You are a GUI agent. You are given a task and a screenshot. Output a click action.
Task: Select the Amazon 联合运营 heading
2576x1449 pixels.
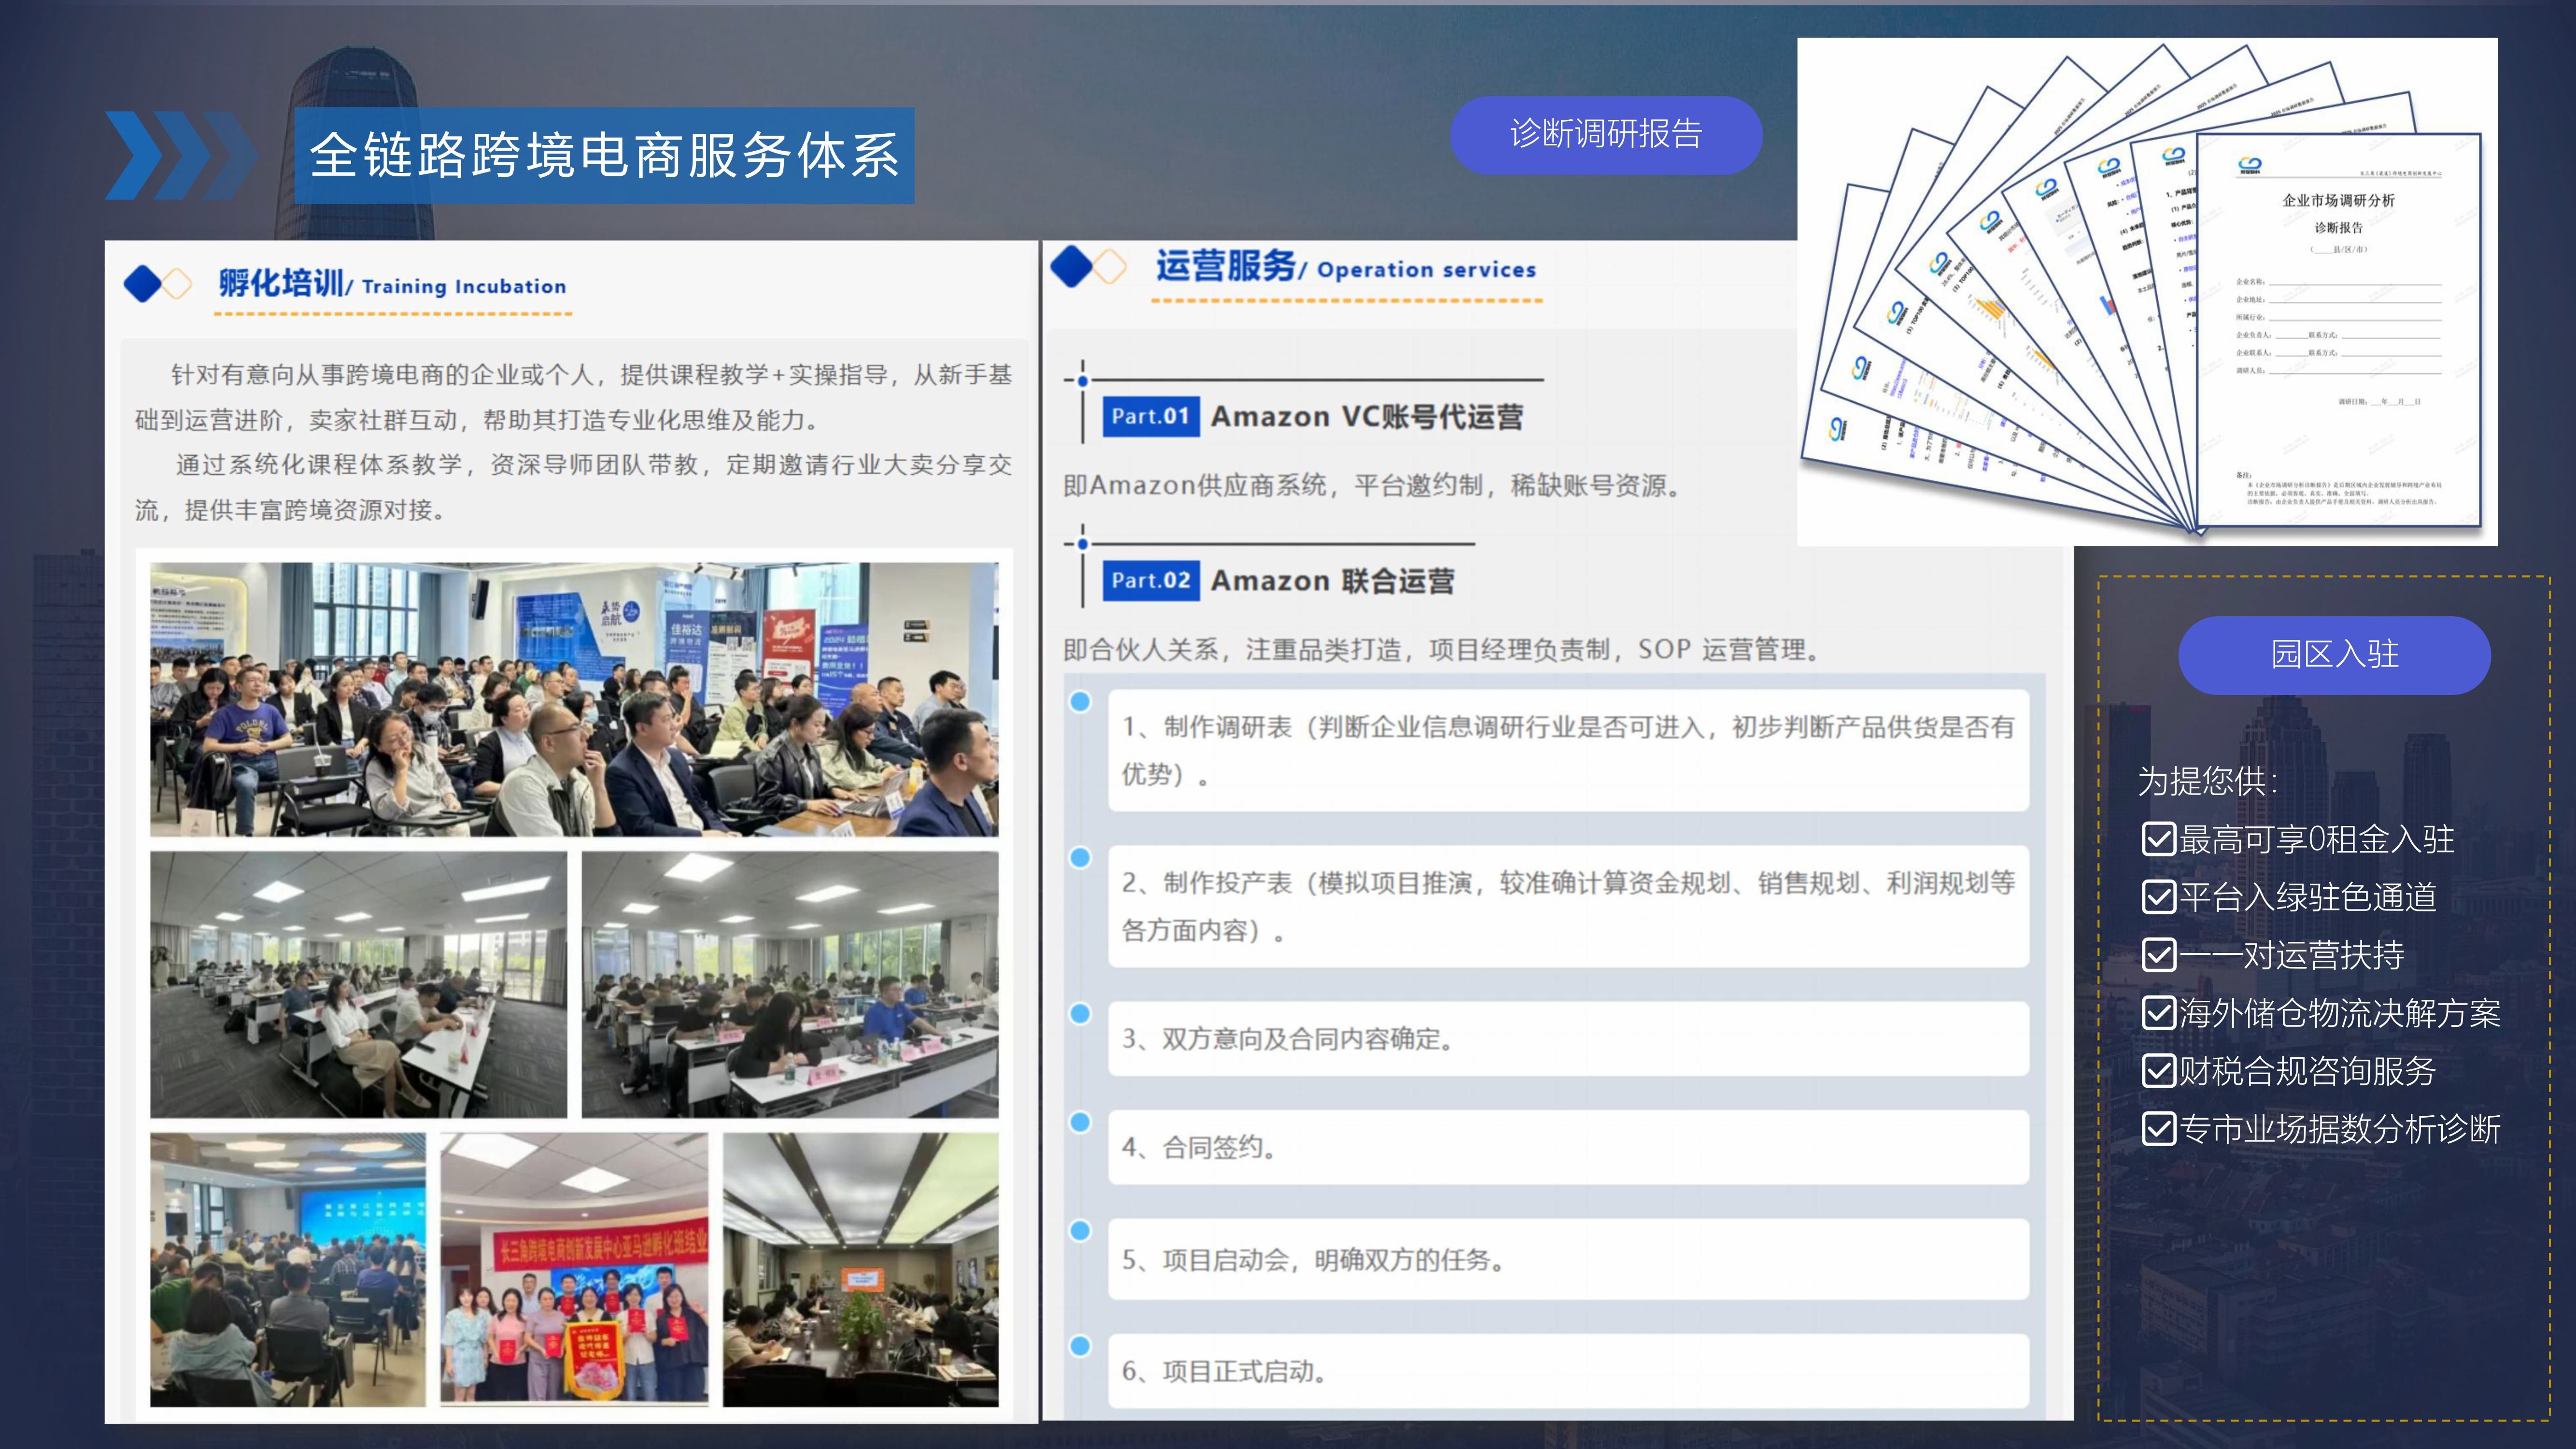(x=1332, y=581)
